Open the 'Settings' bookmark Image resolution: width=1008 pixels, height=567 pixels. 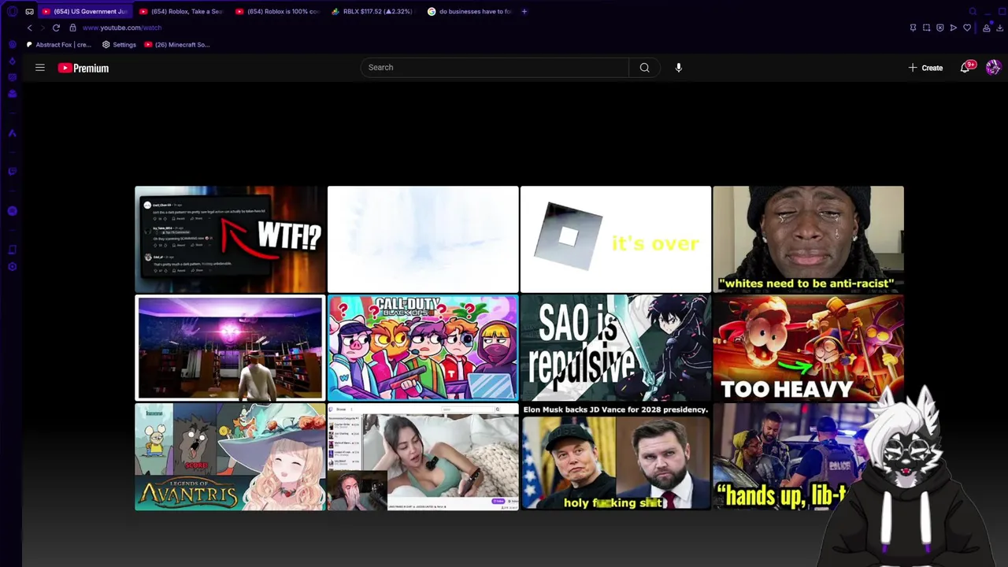[119, 45]
